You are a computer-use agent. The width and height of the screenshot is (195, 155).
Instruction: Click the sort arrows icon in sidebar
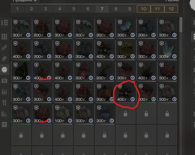5,23
